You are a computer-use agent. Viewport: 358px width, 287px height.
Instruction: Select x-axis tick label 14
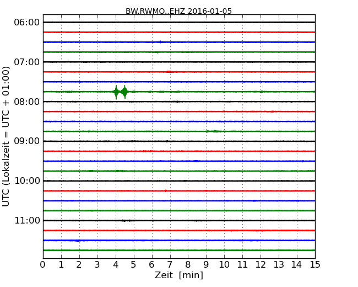(297, 265)
